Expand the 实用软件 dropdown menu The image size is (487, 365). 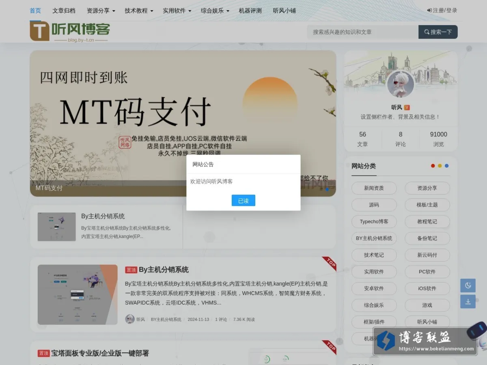177,11
